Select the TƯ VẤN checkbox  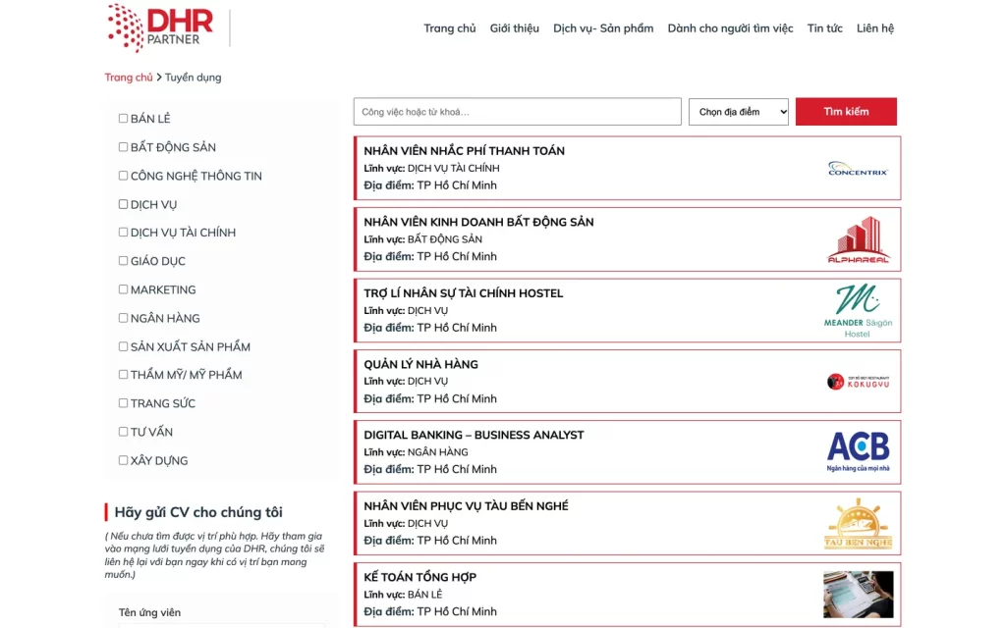123,432
